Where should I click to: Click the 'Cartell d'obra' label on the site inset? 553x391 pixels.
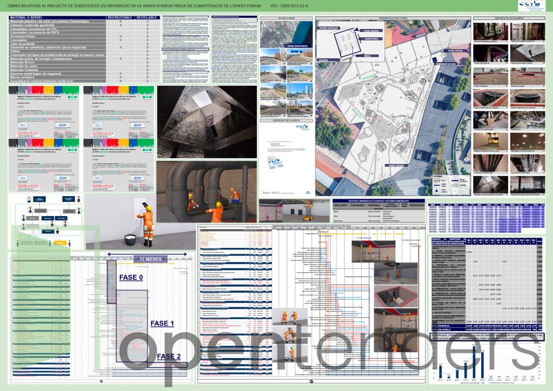coord(370,39)
